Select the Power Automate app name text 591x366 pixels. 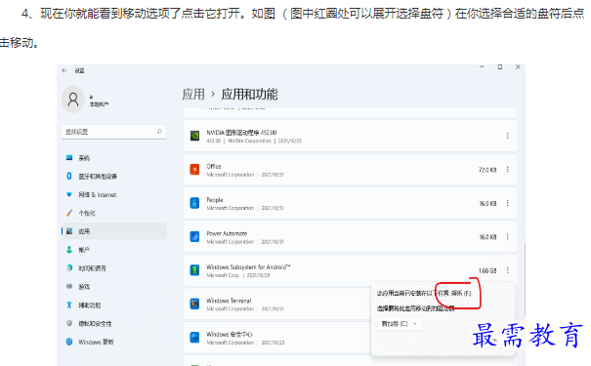227,233
